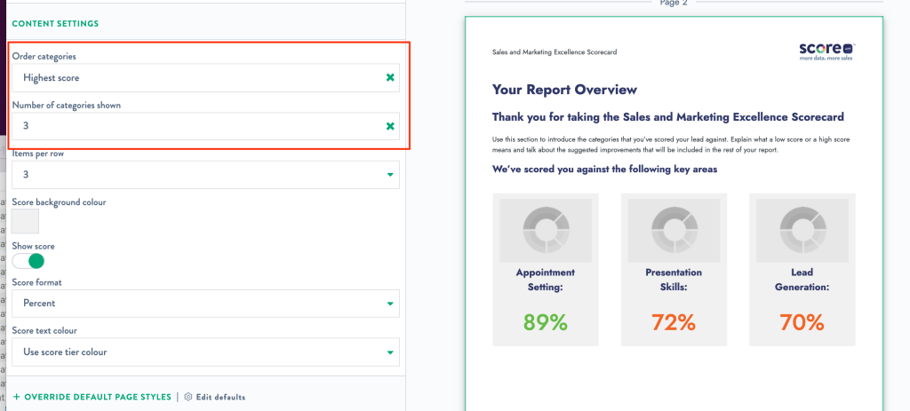
Task: Click the introduction paragraph in the report preview
Action: 671,145
